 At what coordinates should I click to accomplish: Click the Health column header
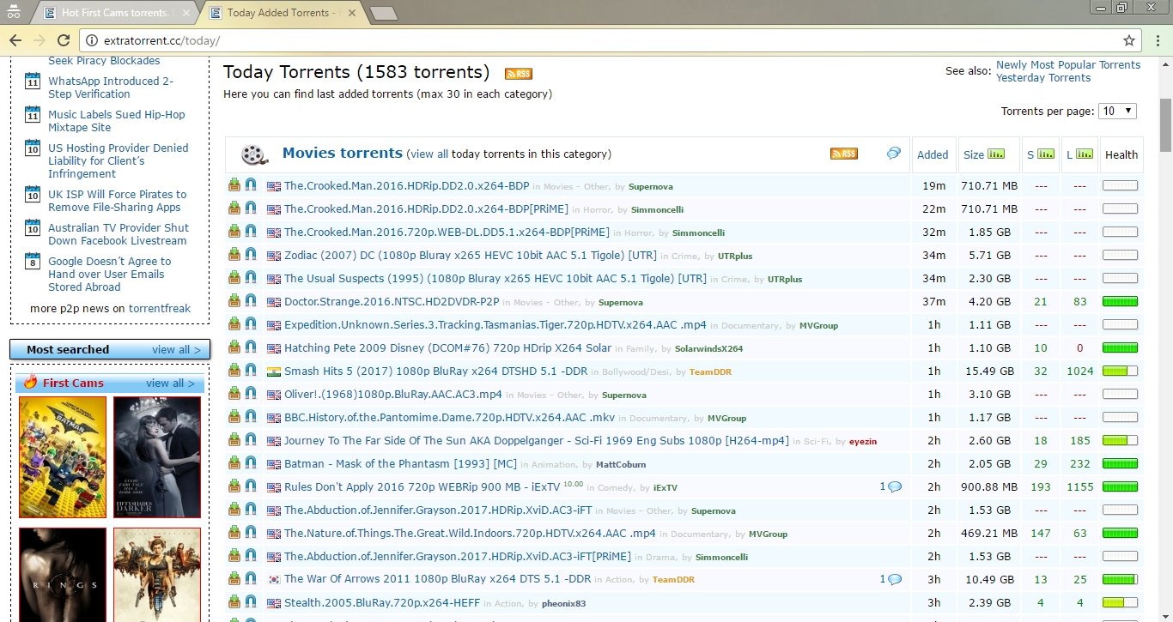(x=1121, y=154)
